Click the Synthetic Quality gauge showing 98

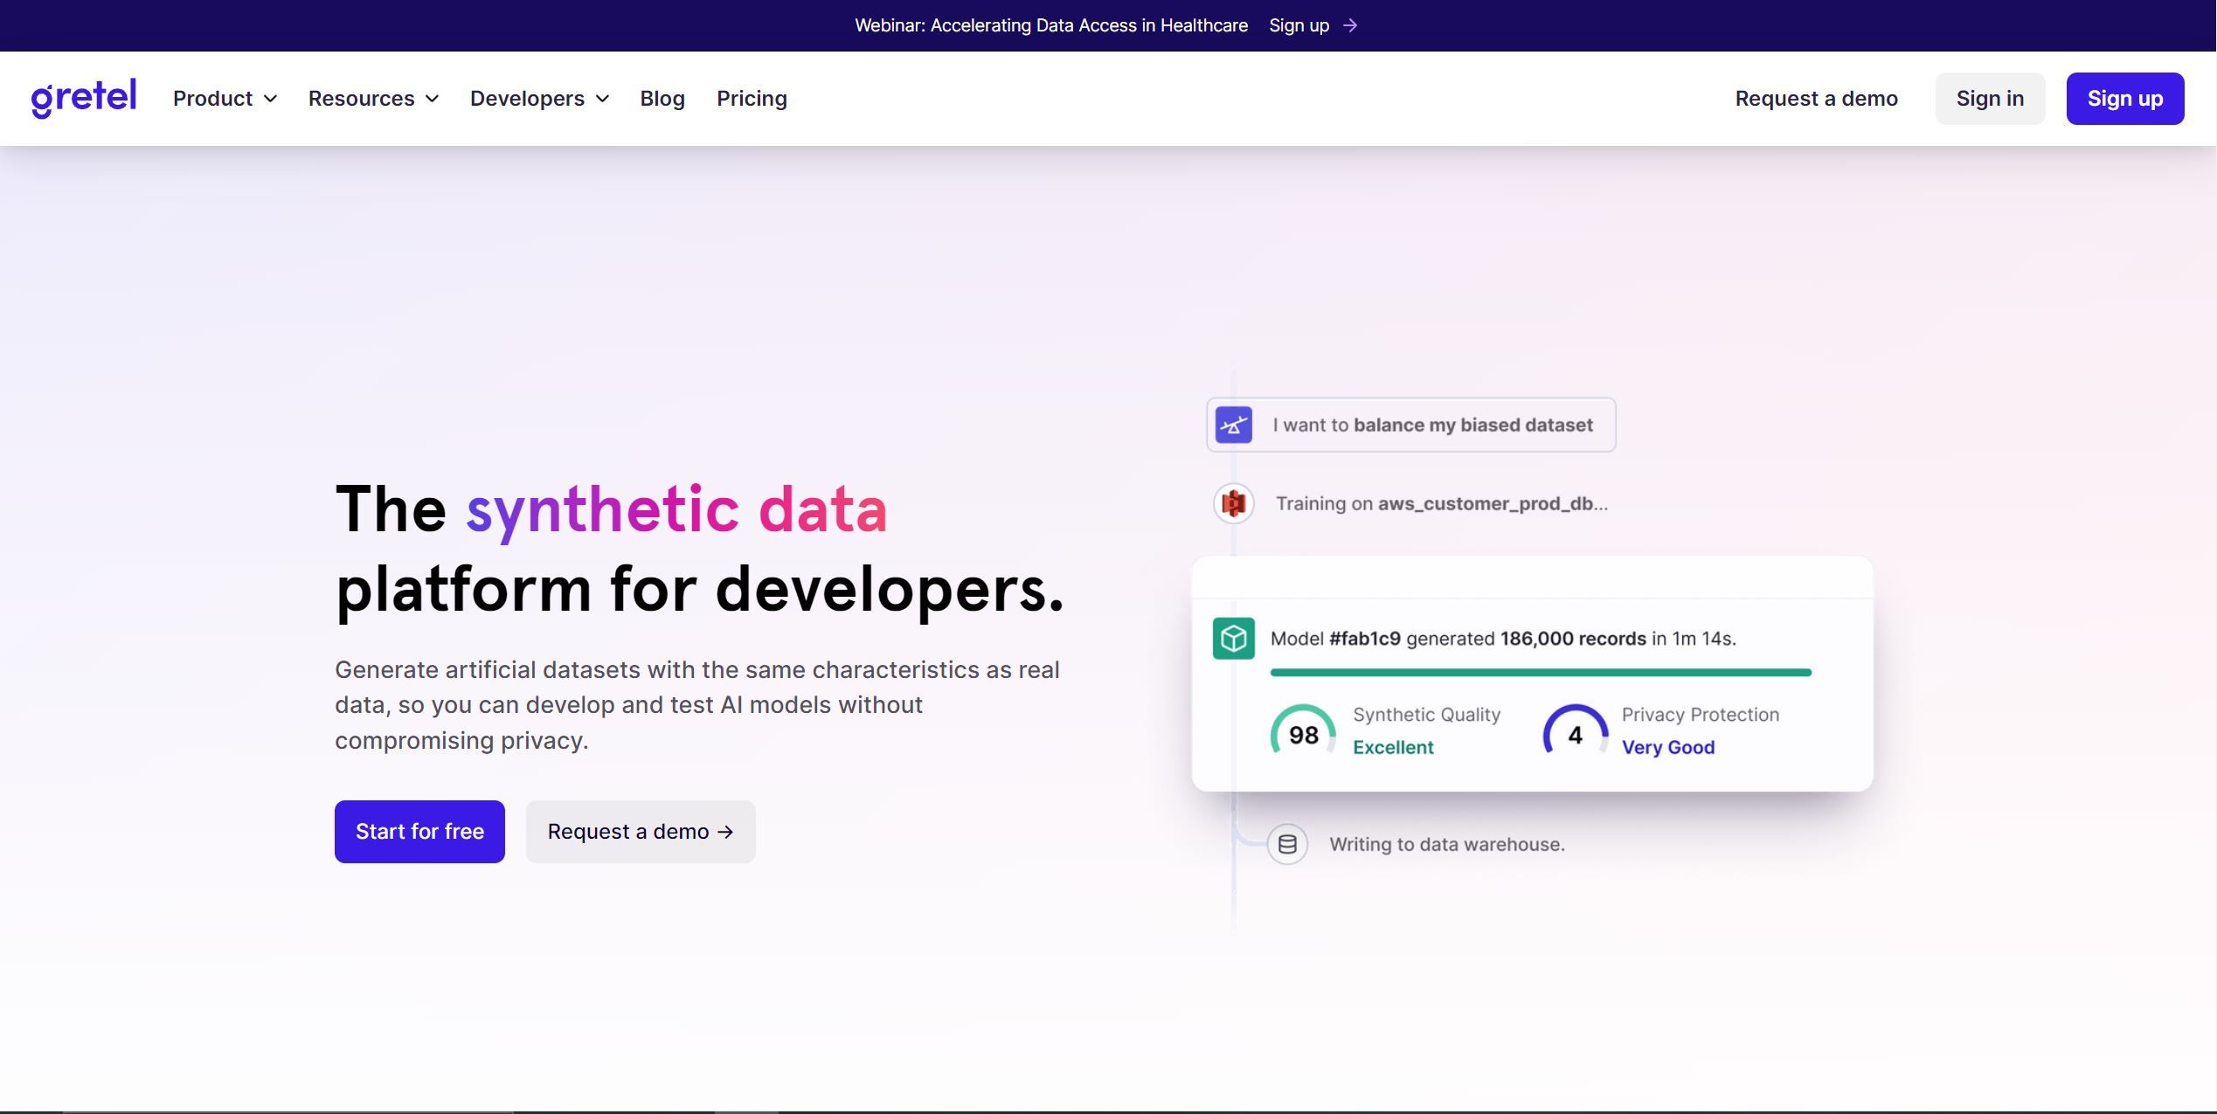[x=1302, y=734]
